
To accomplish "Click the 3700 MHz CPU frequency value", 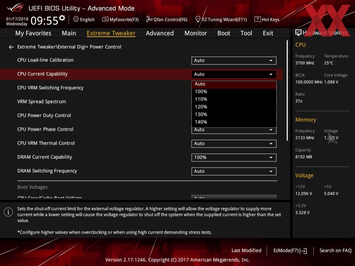I will click(x=305, y=63).
